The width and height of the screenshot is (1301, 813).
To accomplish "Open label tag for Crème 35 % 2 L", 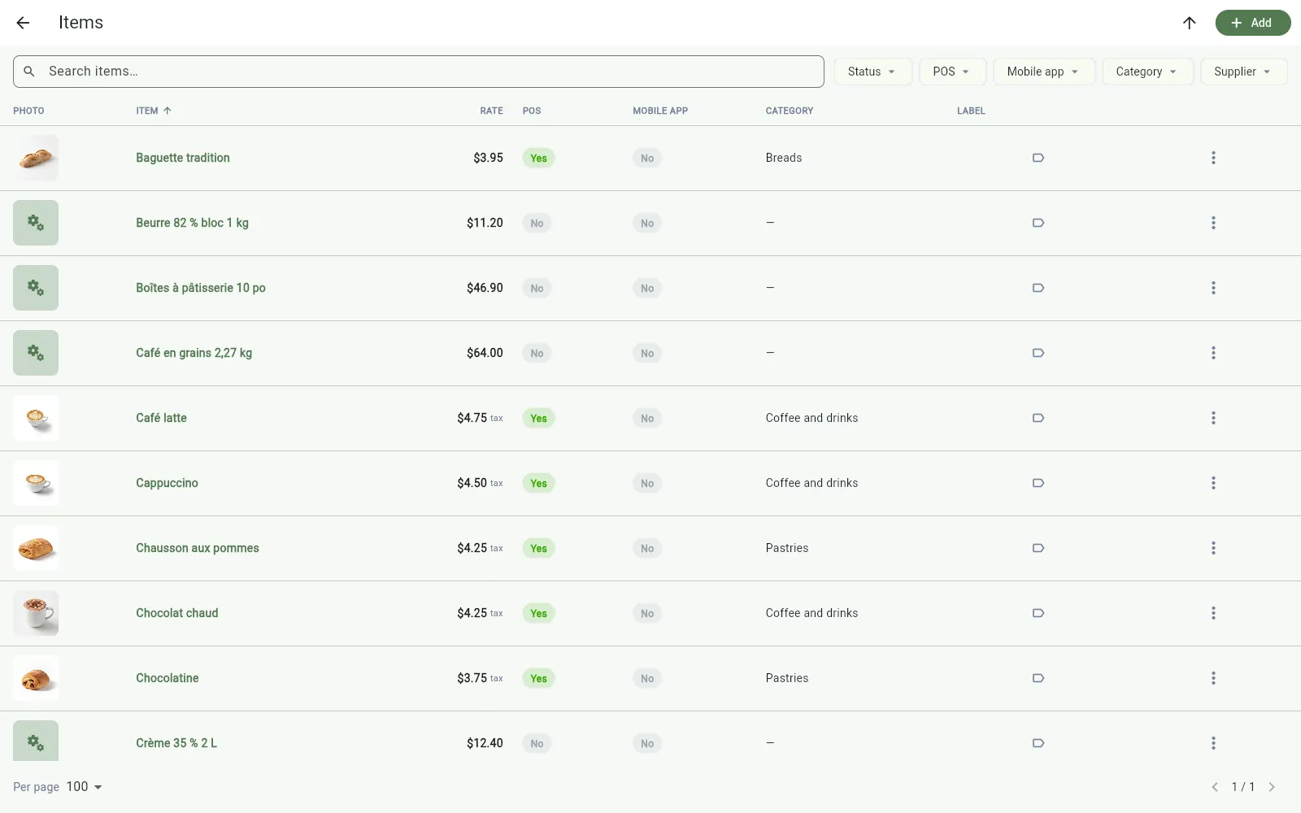I will click(1038, 743).
